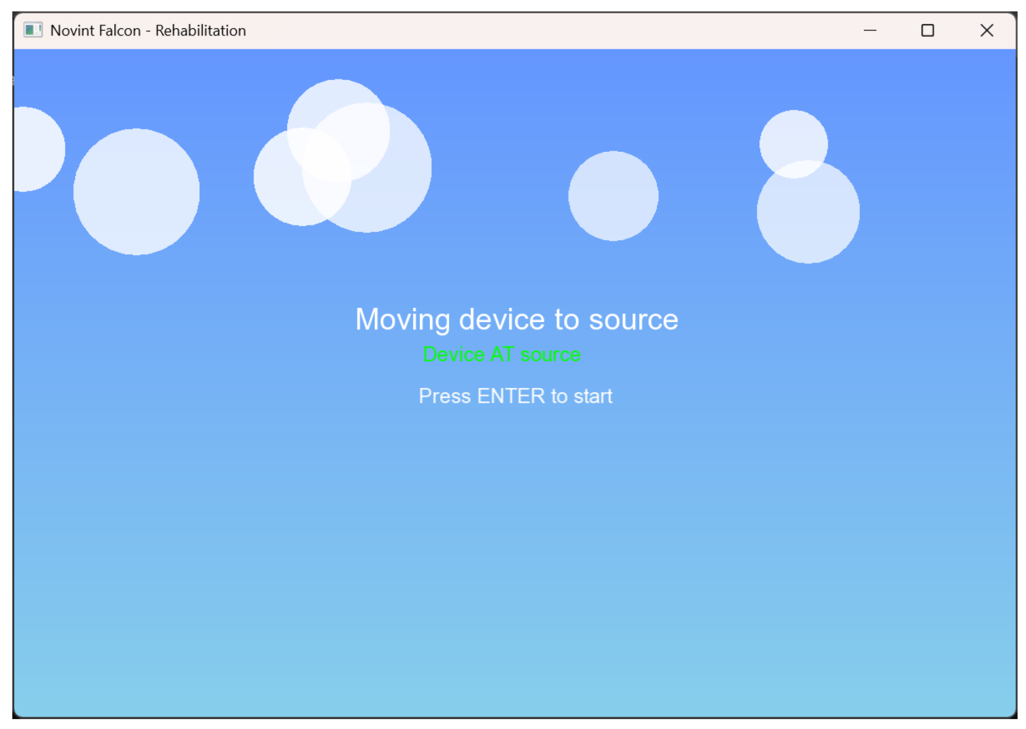Image resolution: width=1026 pixels, height=729 pixels.
Task: Click the 'Press ENTER to start' prompt
Action: [515, 395]
